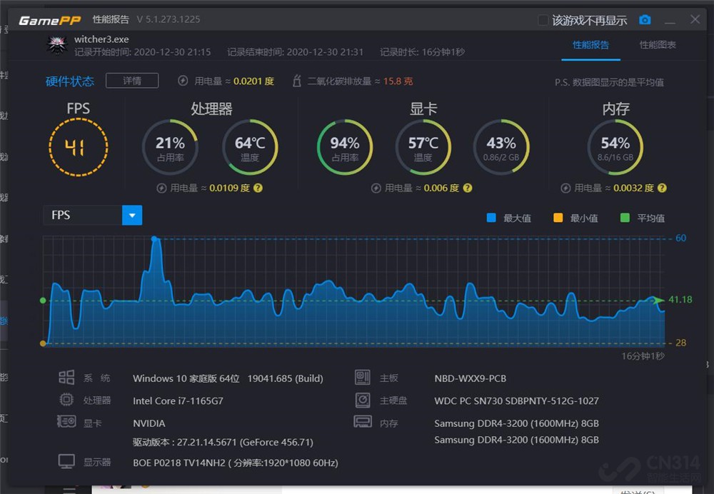Screen dimensions: 714x494
Task: Click the main hard disk icon
Action: pos(363,400)
